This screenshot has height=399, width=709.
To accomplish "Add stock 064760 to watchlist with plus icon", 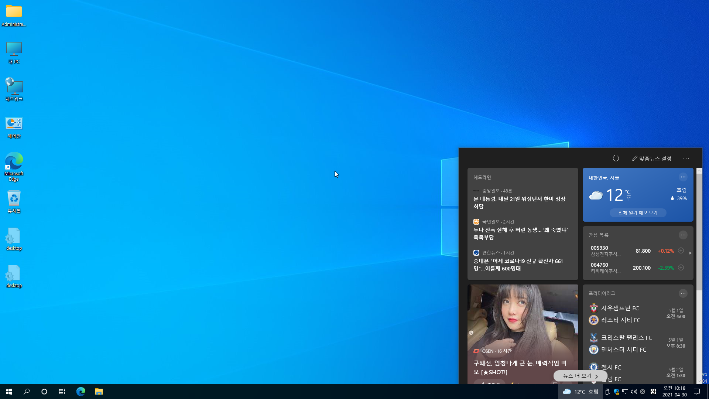I will 681,267.
